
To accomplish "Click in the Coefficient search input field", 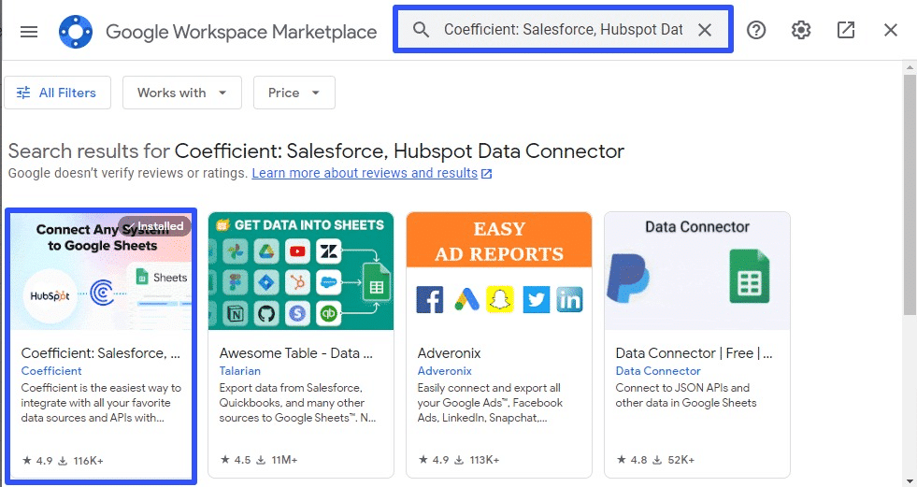I will [563, 29].
